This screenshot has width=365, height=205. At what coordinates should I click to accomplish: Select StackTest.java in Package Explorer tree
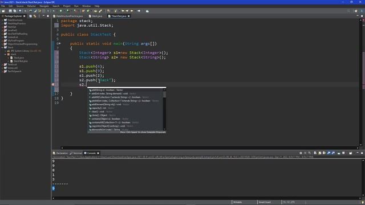[x=21, y=61]
